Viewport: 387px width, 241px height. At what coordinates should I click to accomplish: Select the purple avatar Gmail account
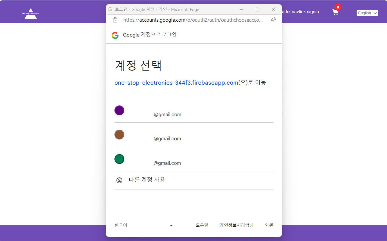(x=194, y=111)
